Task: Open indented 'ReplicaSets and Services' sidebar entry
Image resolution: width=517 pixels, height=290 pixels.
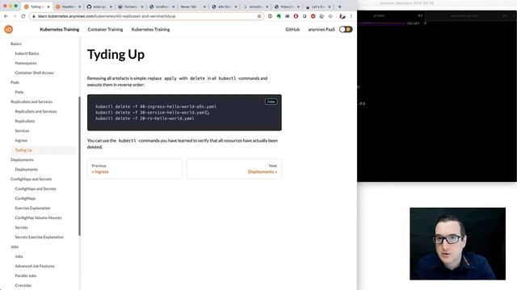Action: 36,111
